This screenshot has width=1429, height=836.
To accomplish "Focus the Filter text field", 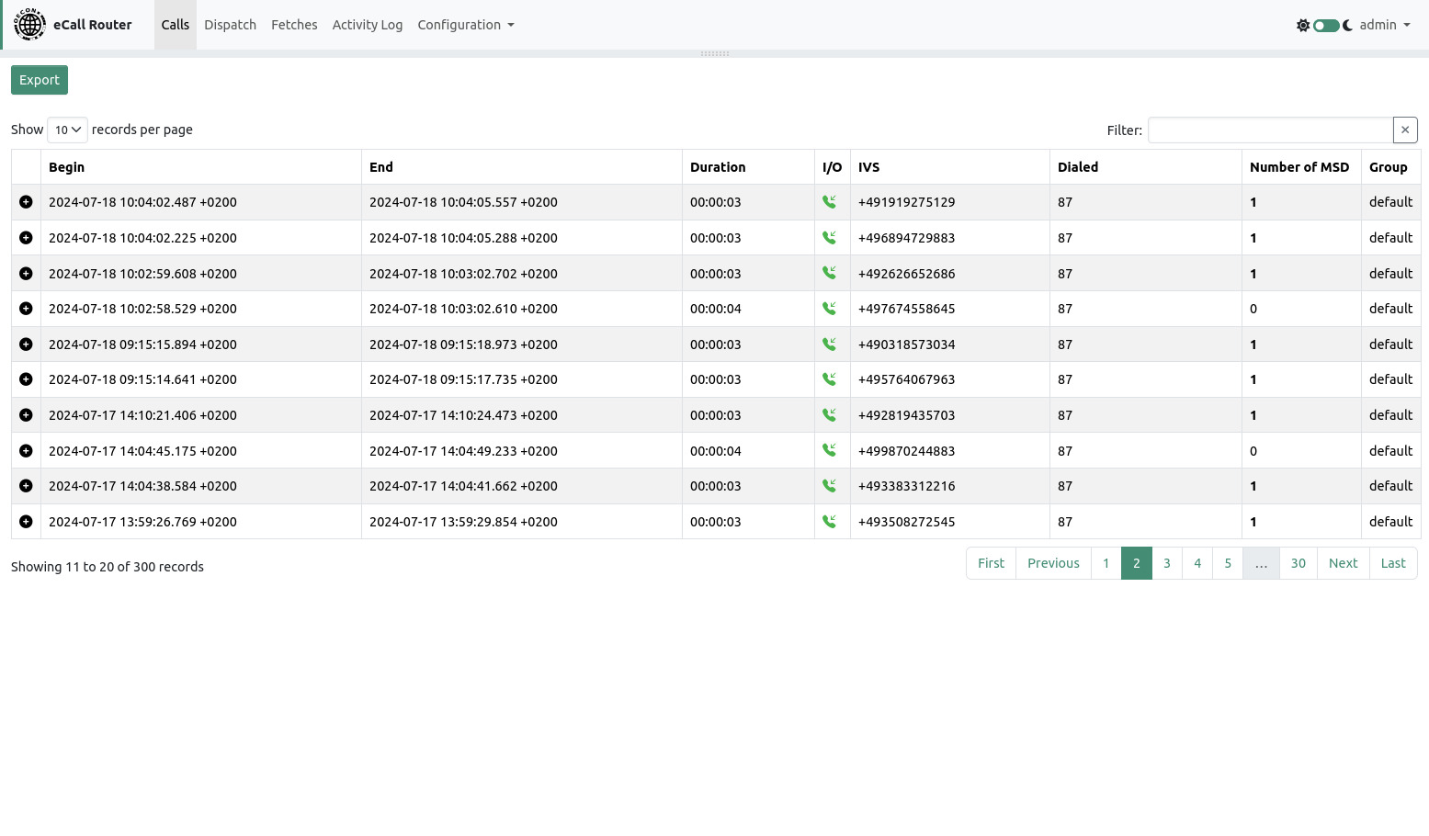I will click(1269, 130).
